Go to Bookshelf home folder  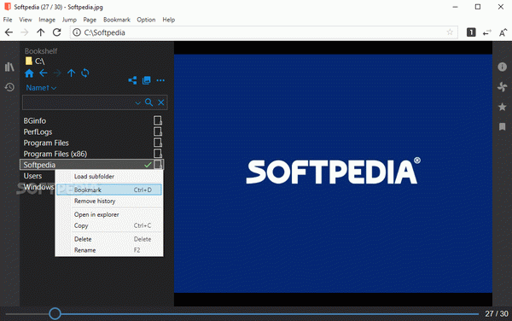point(29,73)
